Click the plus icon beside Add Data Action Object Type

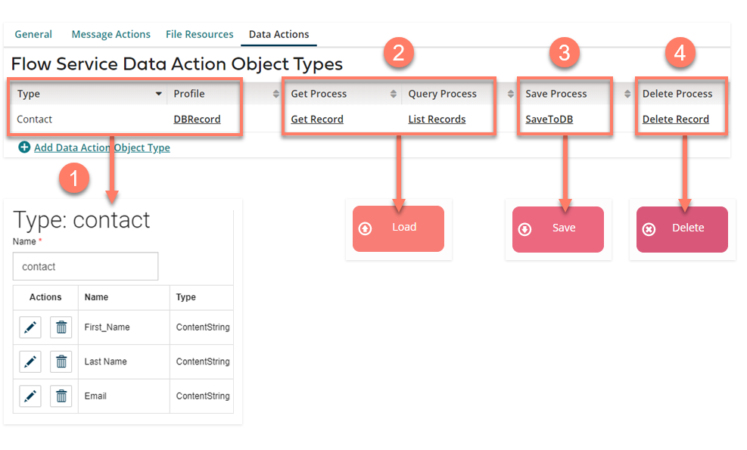(23, 147)
